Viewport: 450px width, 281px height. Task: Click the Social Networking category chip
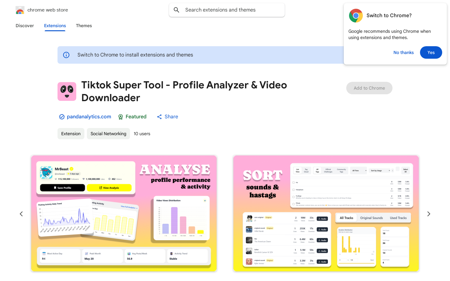tap(108, 134)
